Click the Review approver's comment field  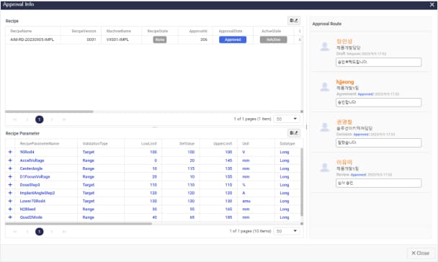pos(378,183)
